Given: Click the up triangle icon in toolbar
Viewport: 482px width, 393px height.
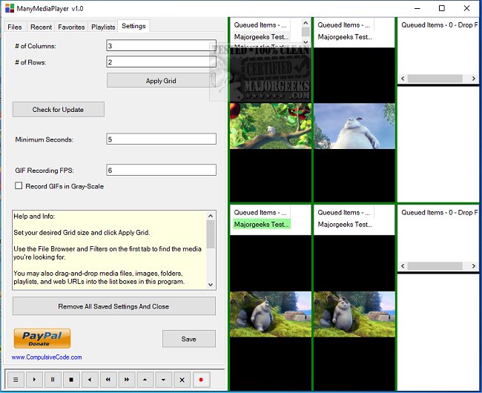Looking at the screenshot, I should click(145, 380).
